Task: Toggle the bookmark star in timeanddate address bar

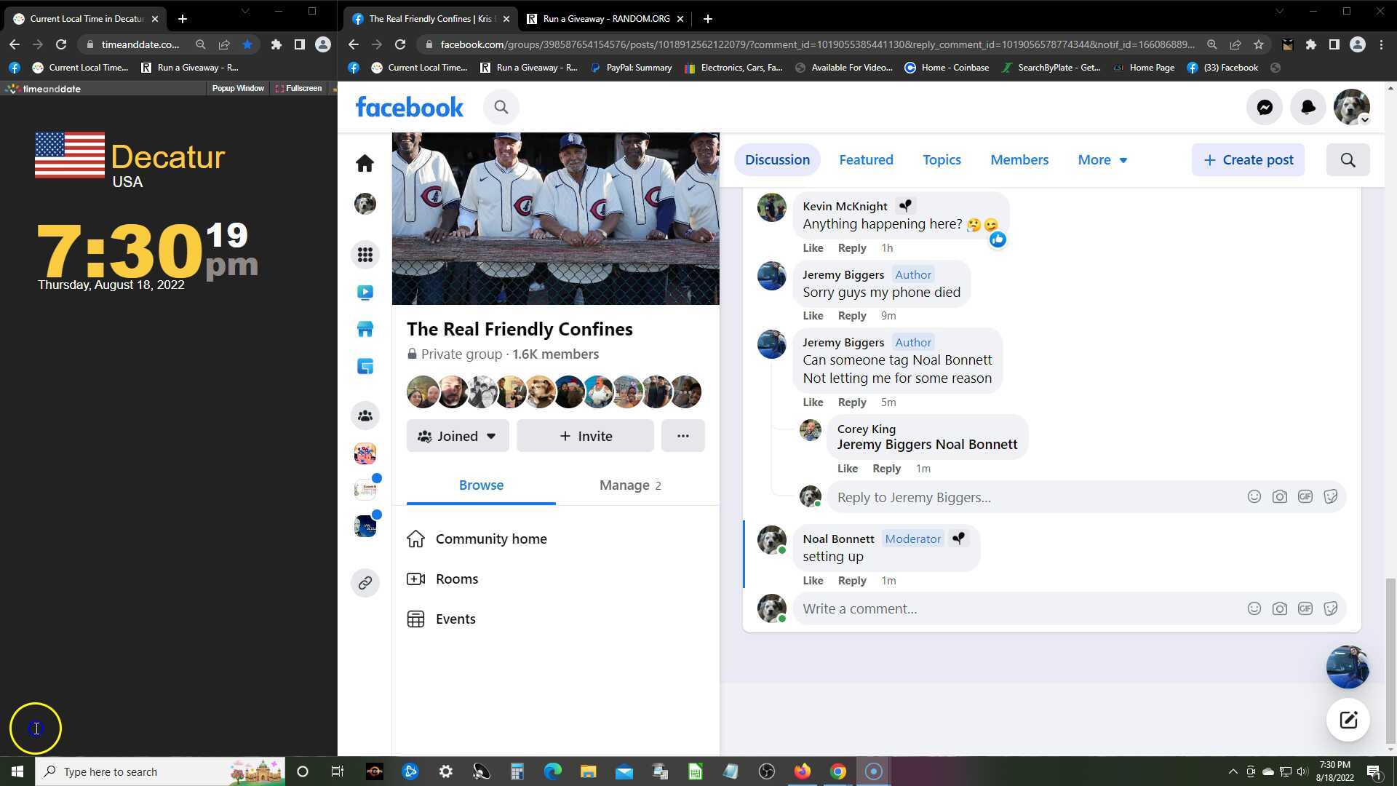Action: coord(247,44)
